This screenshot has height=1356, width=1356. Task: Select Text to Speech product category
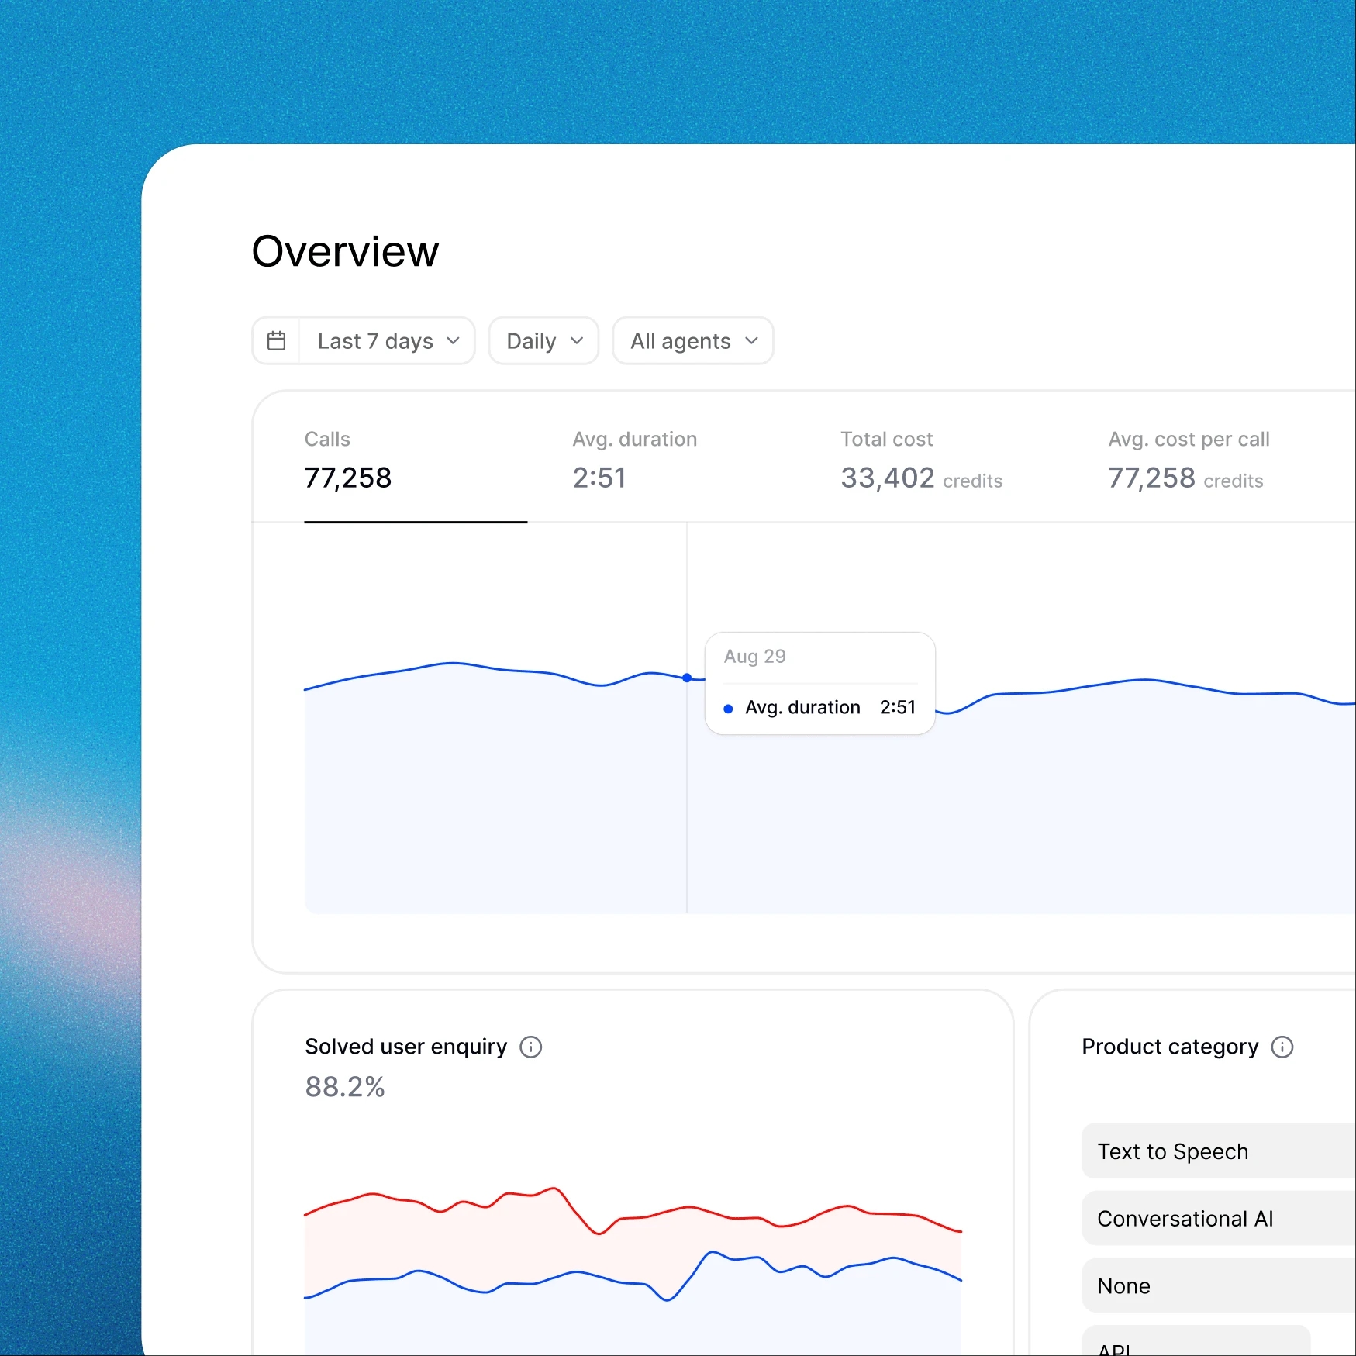1172,1151
